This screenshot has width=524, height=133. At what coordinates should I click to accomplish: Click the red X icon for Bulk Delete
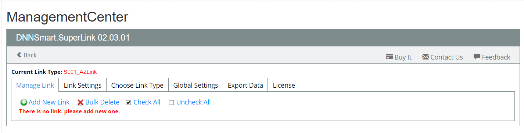click(x=80, y=102)
